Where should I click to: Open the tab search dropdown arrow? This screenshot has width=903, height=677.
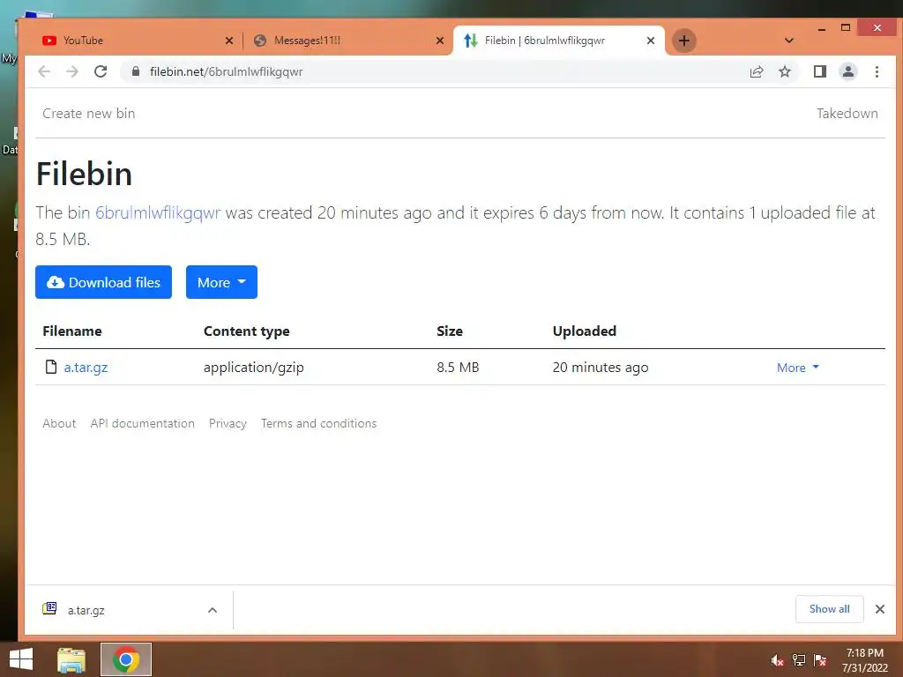pos(789,41)
